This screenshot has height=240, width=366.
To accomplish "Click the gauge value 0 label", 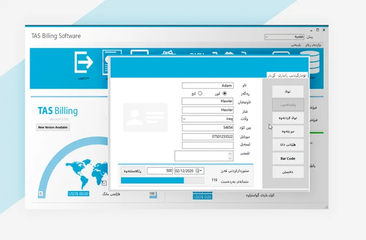I will coord(40,194).
